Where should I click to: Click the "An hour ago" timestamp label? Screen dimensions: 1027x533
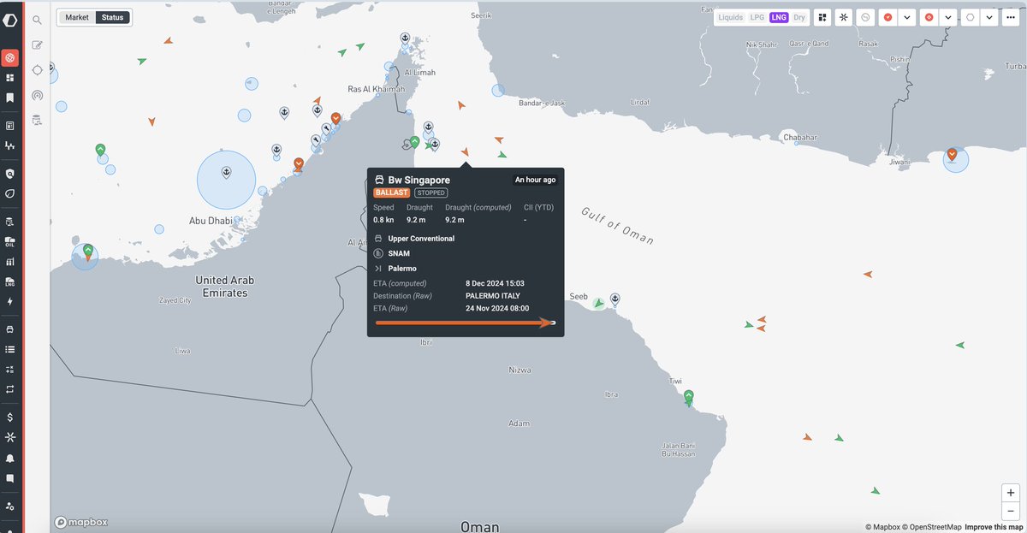pyautogui.click(x=535, y=180)
